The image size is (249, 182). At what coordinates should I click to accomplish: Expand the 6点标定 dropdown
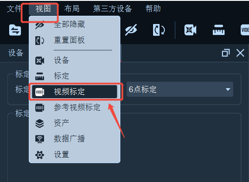180,89
